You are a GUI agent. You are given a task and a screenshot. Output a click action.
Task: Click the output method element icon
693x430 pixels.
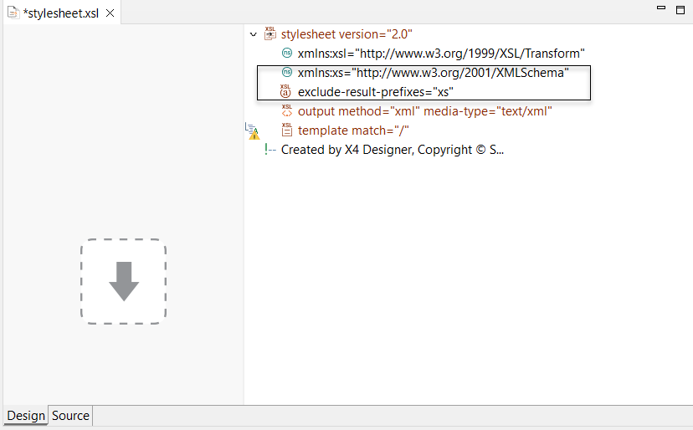(287, 110)
